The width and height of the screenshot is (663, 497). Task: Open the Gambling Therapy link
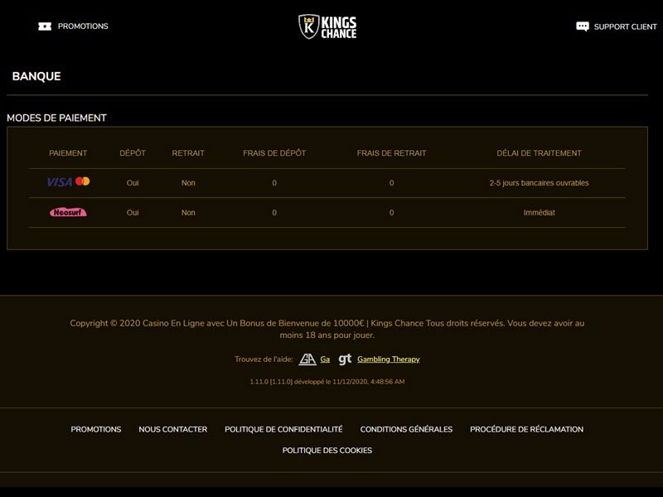(x=388, y=359)
